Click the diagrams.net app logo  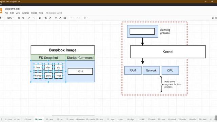click(x=1, y=11)
